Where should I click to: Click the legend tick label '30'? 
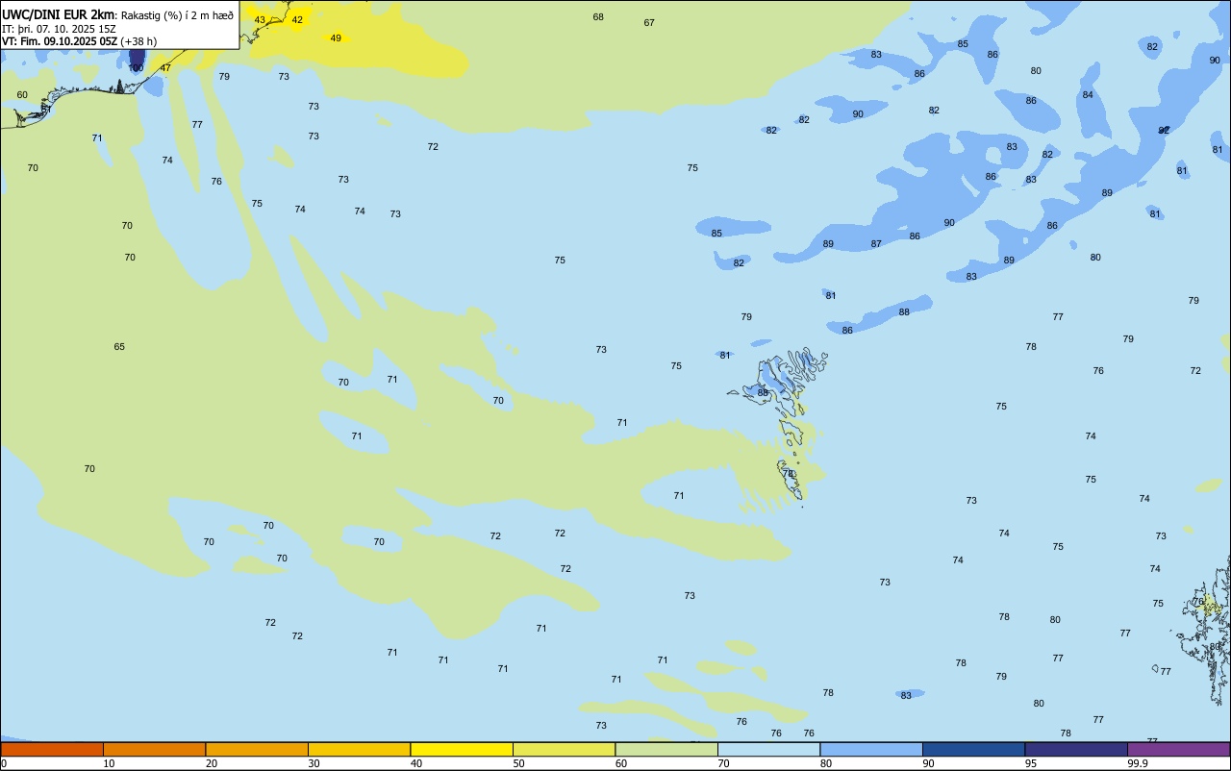click(314, 763)
